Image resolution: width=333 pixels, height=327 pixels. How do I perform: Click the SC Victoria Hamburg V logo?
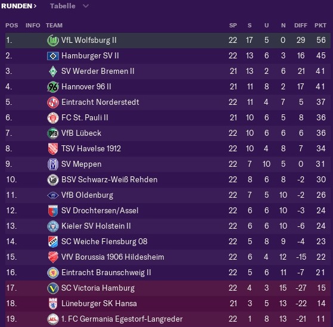click(53, 288)
